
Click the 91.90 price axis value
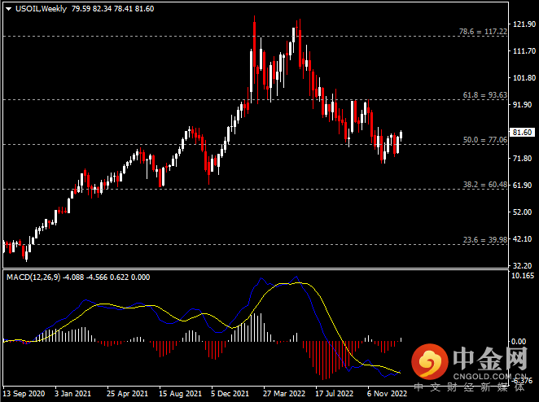pos(523,104)
